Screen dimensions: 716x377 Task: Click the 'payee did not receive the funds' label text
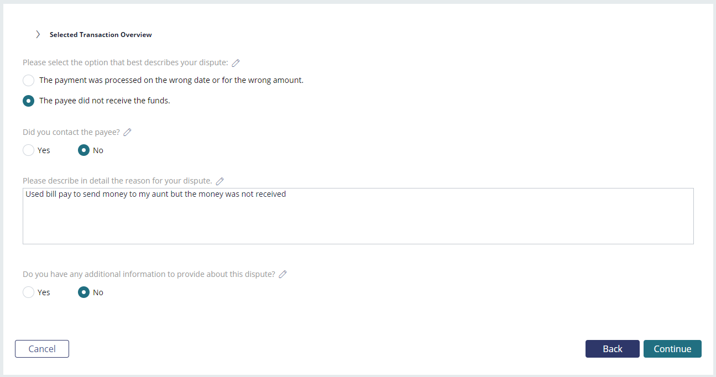click(x=104, y=101)
